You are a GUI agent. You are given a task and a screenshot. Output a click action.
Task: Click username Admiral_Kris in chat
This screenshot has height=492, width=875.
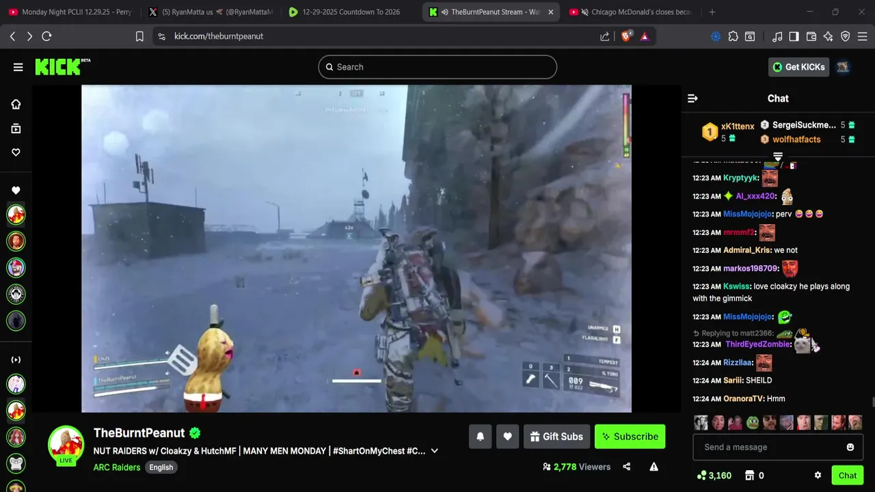click(746, 250)
